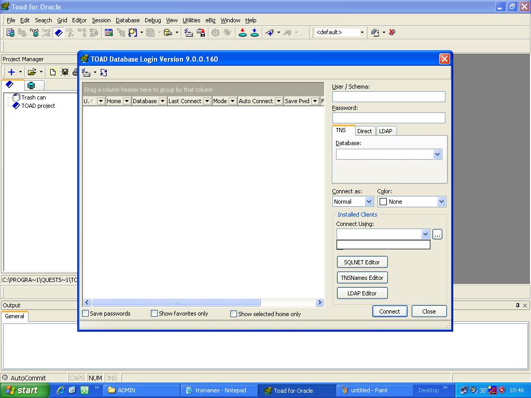Tick the Save passwords checkbox
This screenshot has height=398, width=531.
point(86,314)
